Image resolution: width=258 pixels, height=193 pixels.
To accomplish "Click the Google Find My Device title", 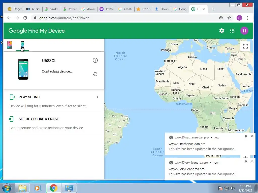I will (37, 31).
